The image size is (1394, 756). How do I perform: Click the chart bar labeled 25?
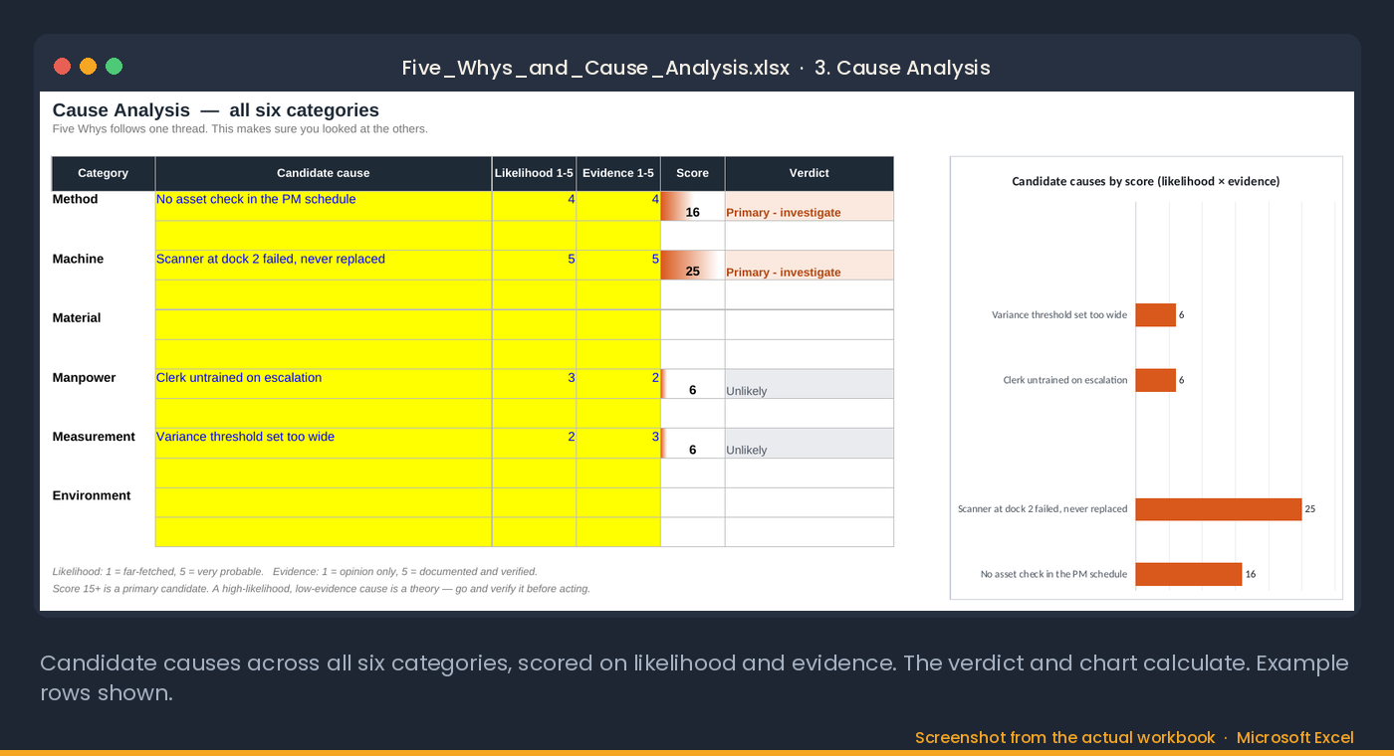[x=1219, y=509]
